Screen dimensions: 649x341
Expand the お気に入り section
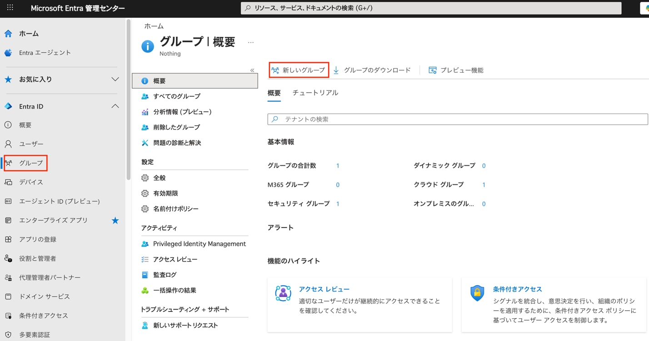pyautogui.click(x=115, y=79)
